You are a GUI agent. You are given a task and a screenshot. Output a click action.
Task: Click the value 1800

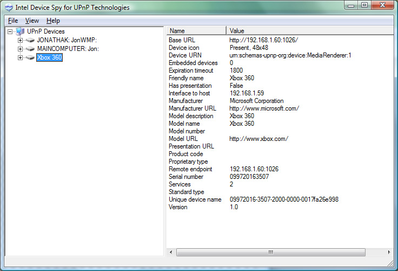tap(236, 70)
